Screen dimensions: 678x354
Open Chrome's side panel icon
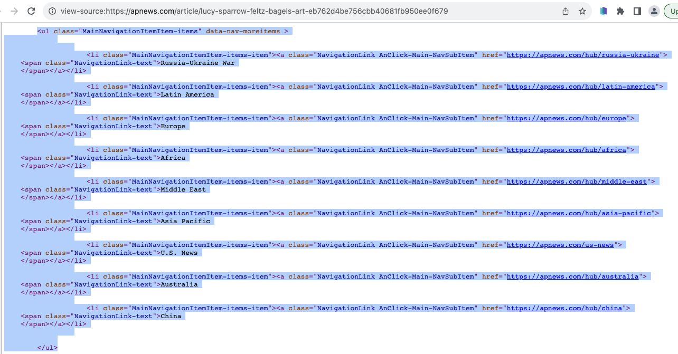click(637, 10)
